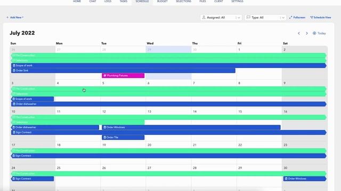The width and height of the screenshot is (341, 191).
Task: Open the HOME tab
Action: click(77, 1)
